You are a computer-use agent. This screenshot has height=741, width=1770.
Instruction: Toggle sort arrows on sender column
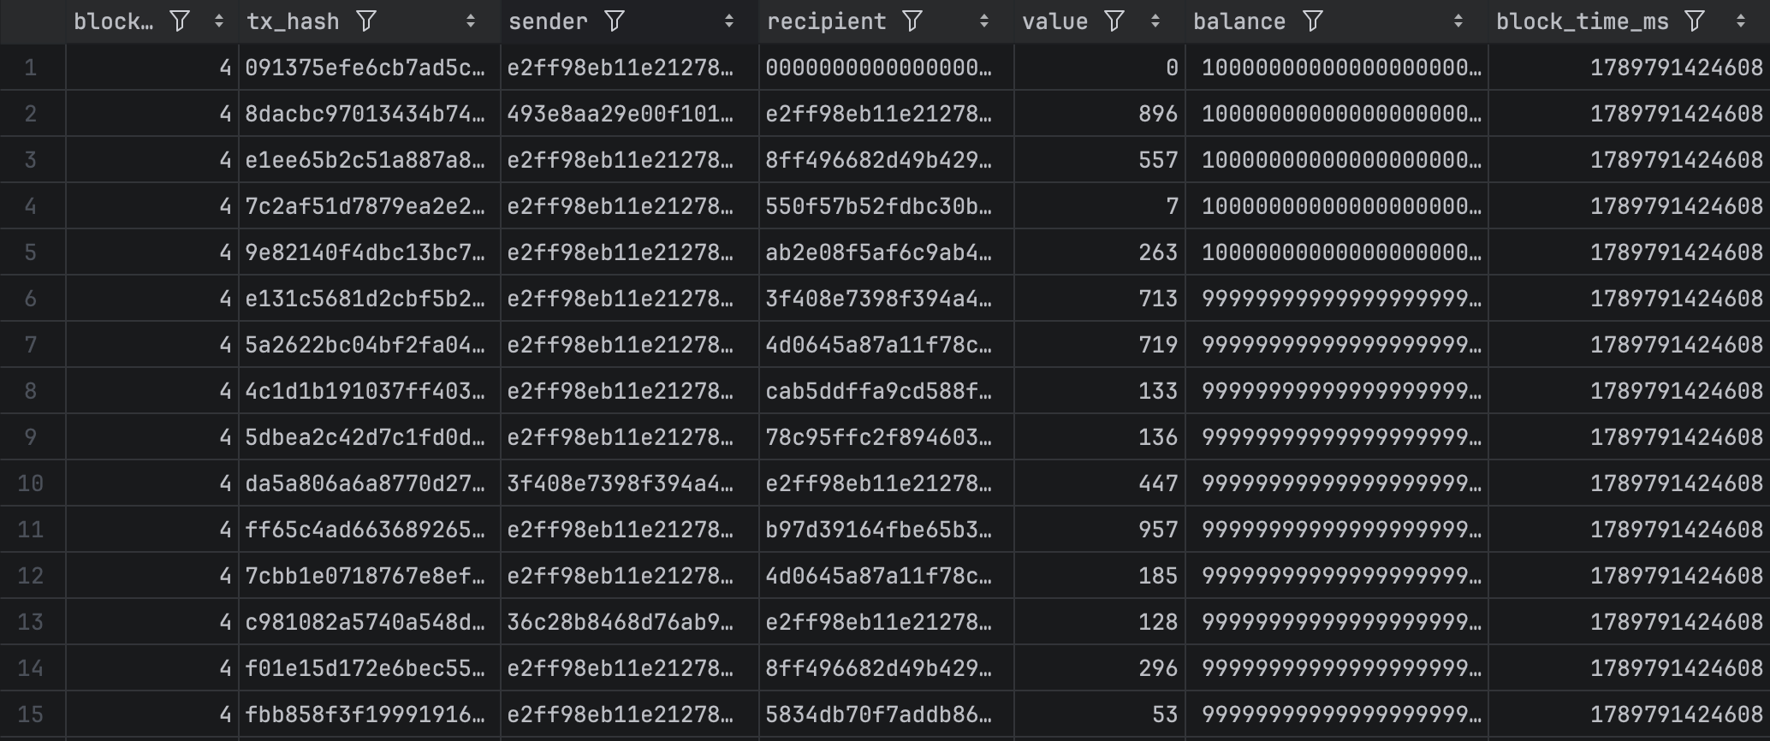click(x=729, y=21)
